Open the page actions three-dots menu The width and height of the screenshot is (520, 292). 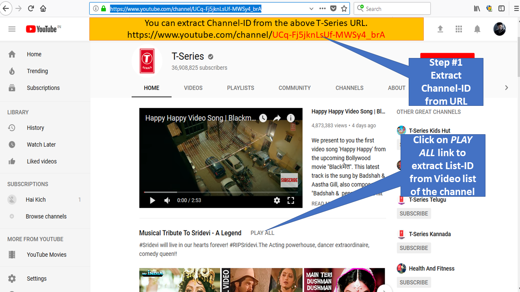point(322,9)
